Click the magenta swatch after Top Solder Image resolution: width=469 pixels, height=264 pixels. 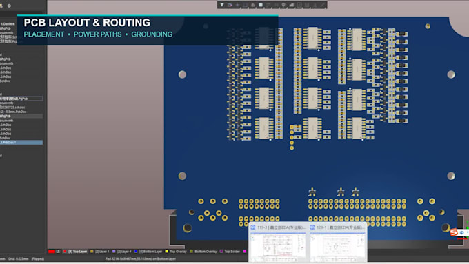[x=245, y=252]
